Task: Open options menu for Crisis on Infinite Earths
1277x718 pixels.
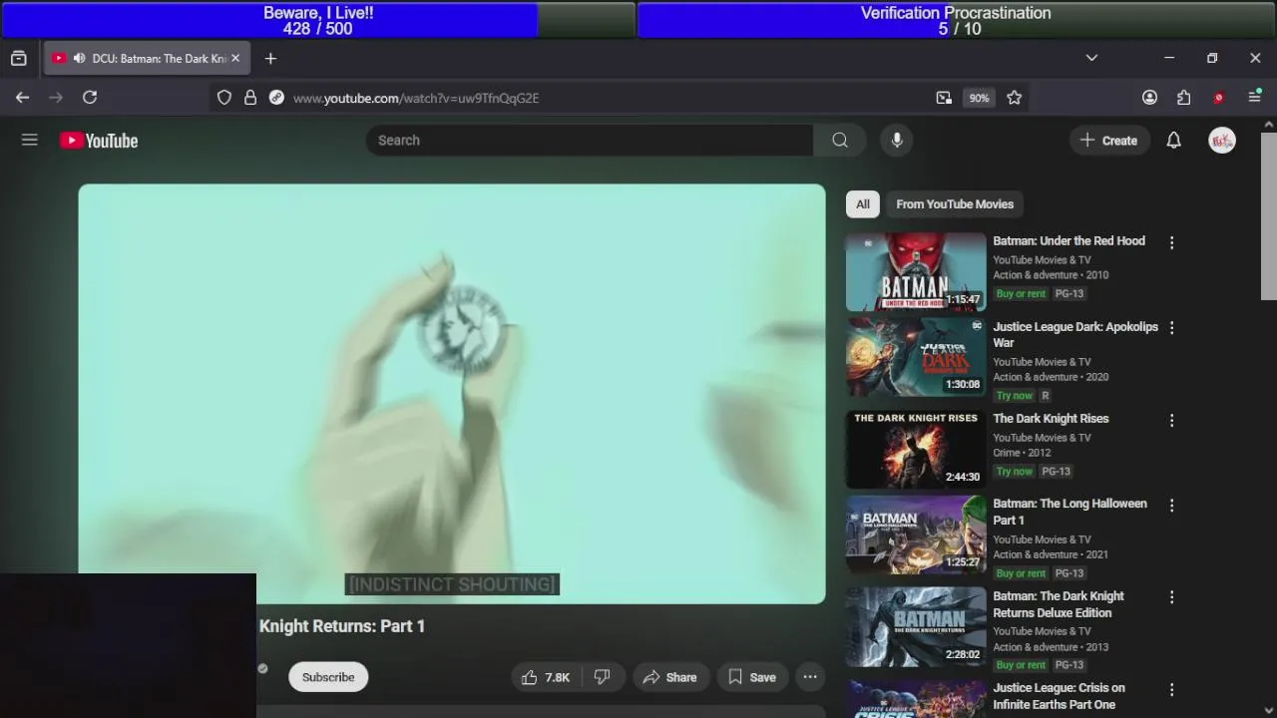Action: click(1171, 690)
